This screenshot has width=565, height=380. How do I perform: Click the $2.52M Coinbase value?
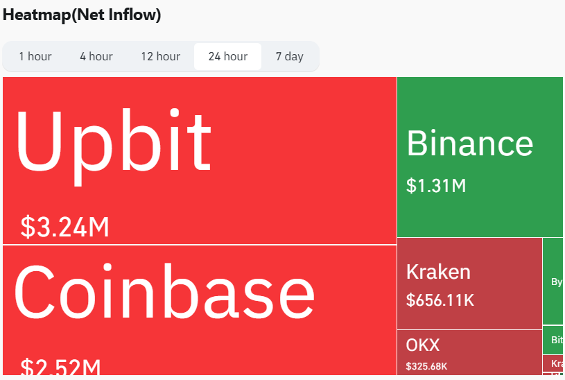coord(60,367)
